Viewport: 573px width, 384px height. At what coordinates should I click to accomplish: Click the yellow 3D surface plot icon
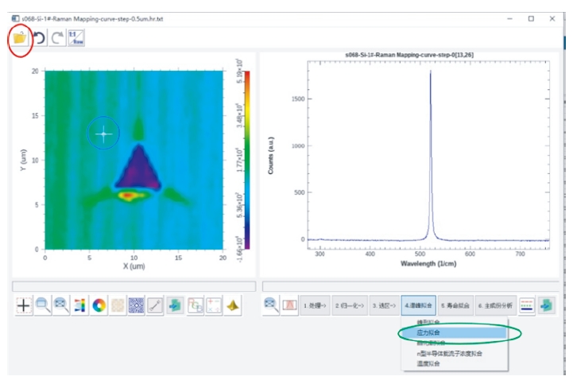232,306
